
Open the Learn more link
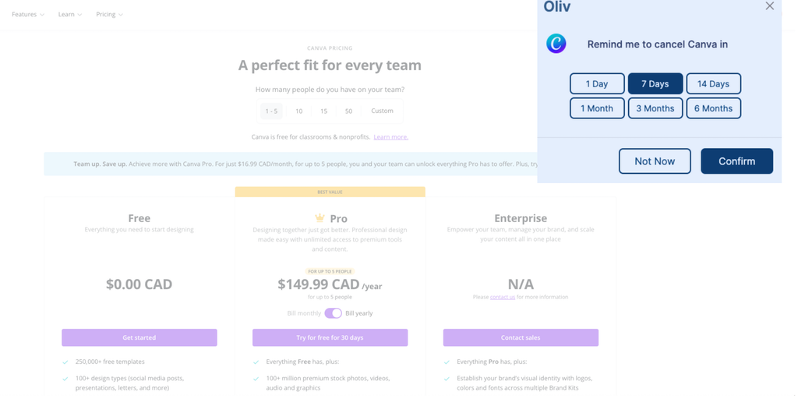(x=390, y=137)
